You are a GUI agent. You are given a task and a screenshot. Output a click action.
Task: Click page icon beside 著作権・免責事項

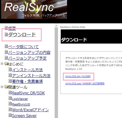pos(10,81)
